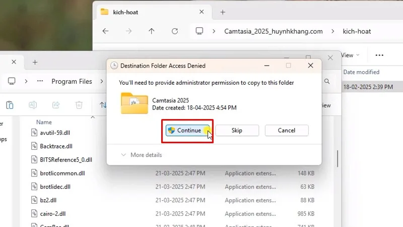Click the Program Files window vertical scrollbar
The height and width of the screenshot is (227, 403).
(x=338, y=158)
